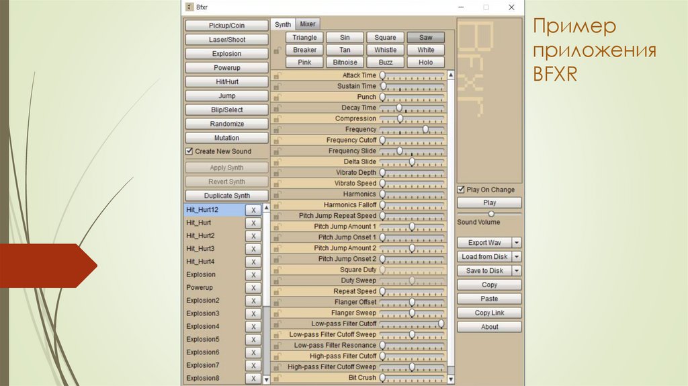The width and height of the screenshot is (688, 386).
Task: Switch to the Synth tab
Action: pos(283,25)
